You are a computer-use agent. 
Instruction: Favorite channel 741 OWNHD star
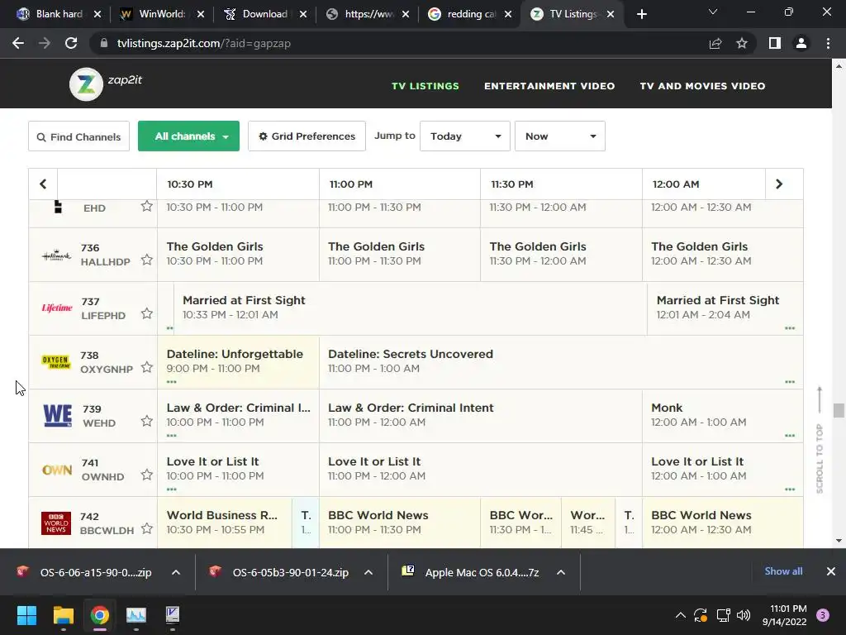point(147,475)
